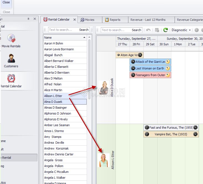The width and height of the screenshot is (203, 184).
Task: Click left round icon on Teenagers from Outer
Action: point(133,75)
